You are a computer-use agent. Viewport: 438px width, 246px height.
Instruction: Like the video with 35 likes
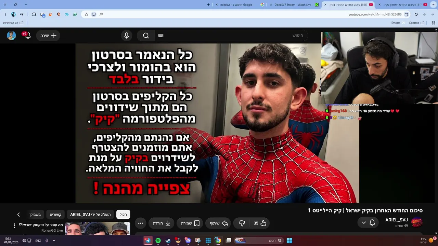click(x=260, y=223)
